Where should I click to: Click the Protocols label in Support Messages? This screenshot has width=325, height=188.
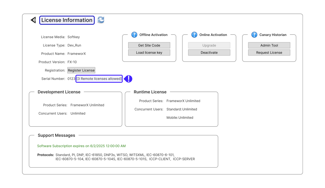[46, 155]
